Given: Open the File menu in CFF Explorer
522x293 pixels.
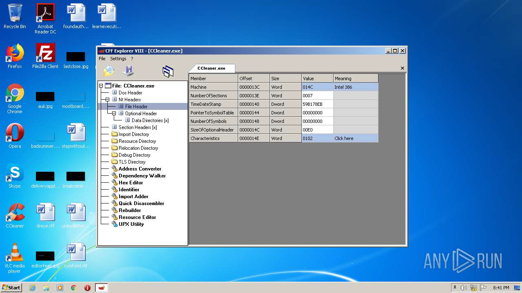Looking at the screenshot, I should tap(102, 59).
